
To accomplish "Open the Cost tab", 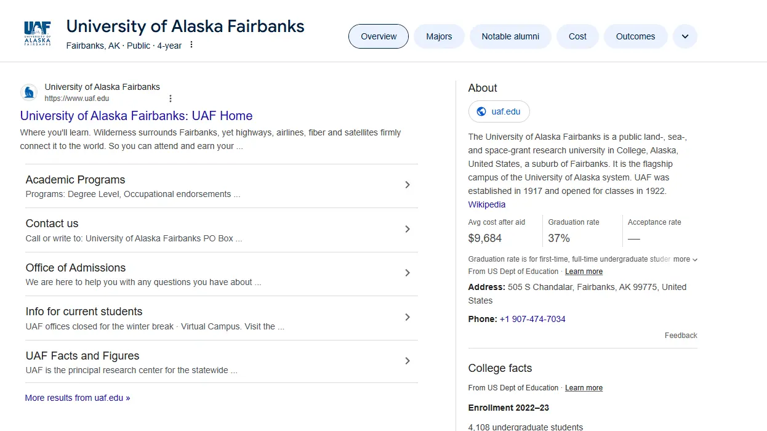I will coord(577,36).
